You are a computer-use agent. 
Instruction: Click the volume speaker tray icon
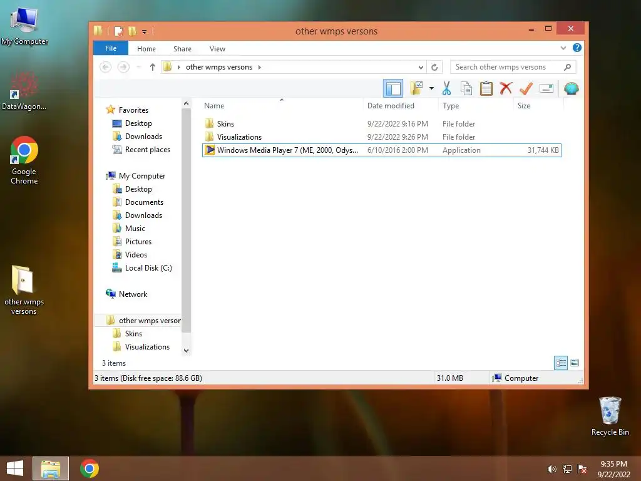(552, 469)
